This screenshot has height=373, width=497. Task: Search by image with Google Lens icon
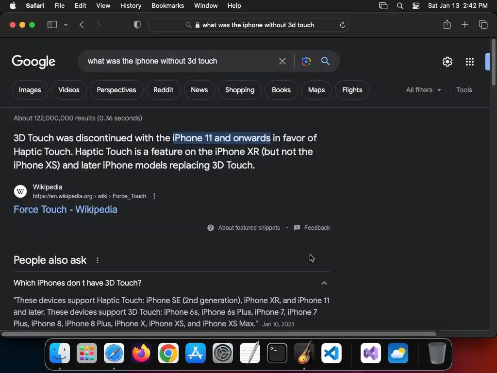306,61
